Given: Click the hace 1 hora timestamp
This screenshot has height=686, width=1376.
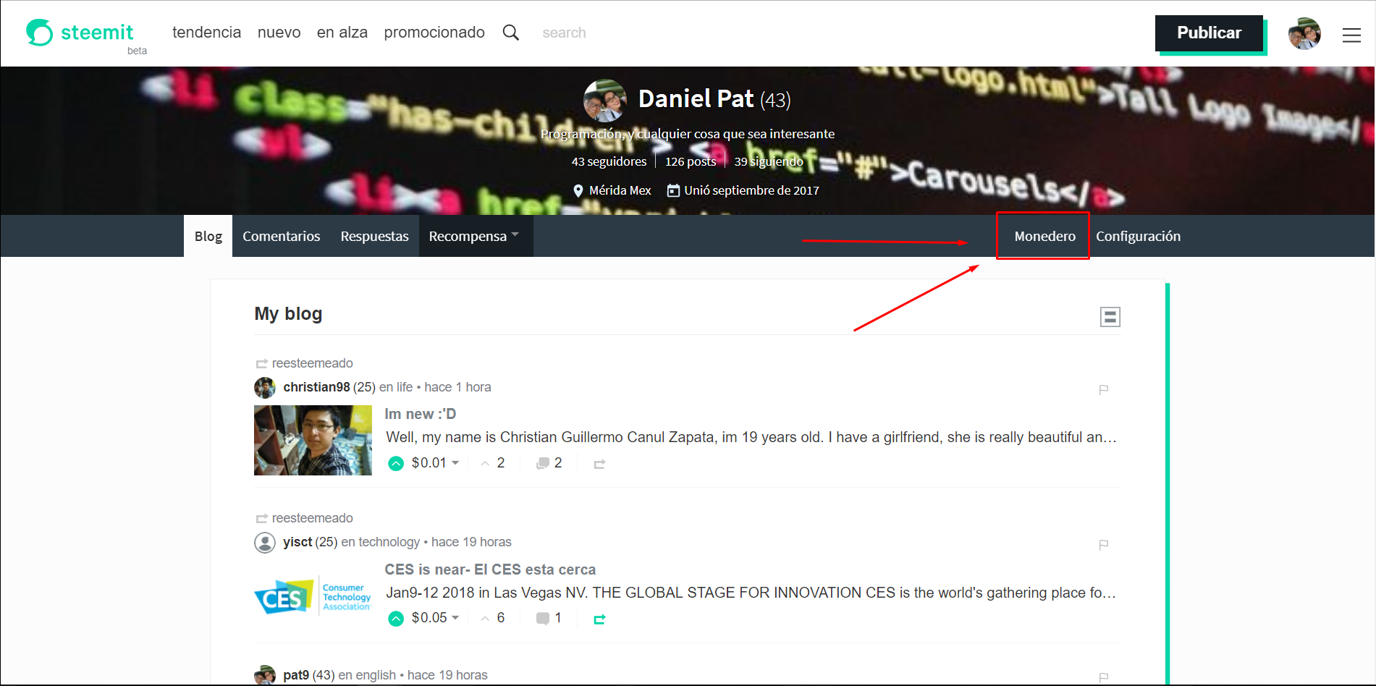Looking at the screenshot, I should coord(457,387).
